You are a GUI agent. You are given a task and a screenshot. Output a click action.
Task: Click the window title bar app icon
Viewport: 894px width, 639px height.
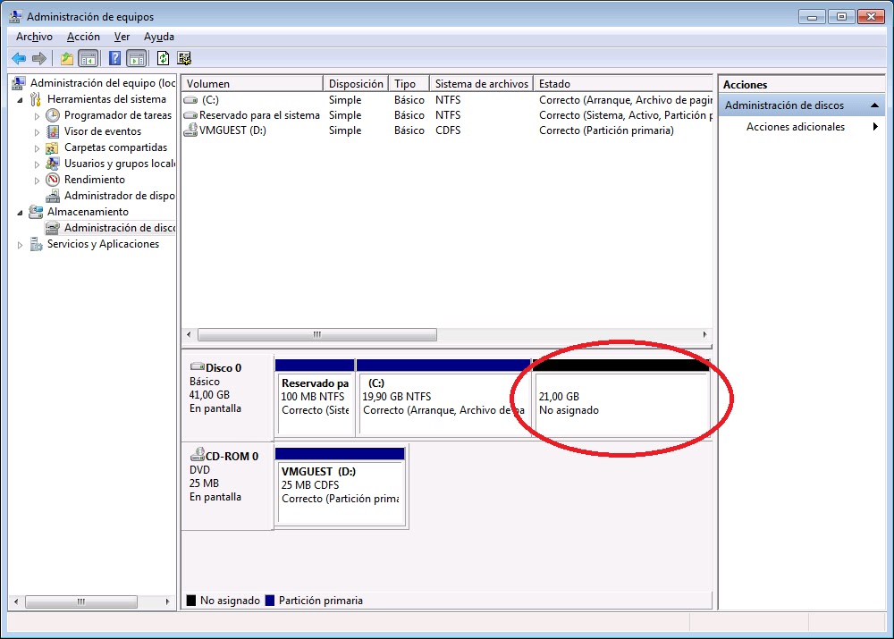click(x=16, y=16)
